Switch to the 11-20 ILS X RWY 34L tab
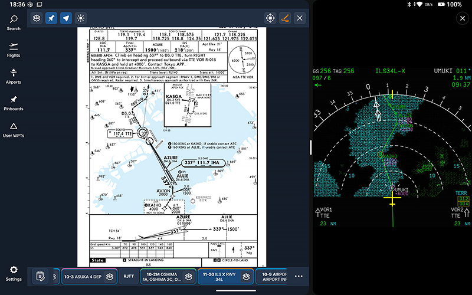Screen dimensions: 472x295 click(x=219, y=277)
